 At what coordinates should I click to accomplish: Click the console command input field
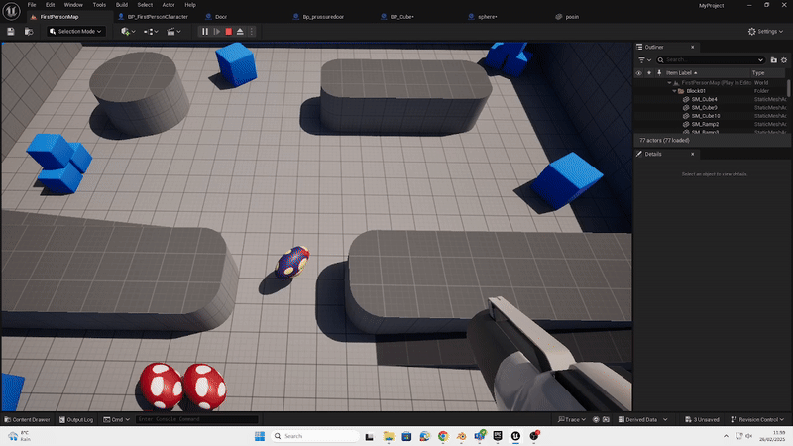pyautogui.click(x=197, y=419)
